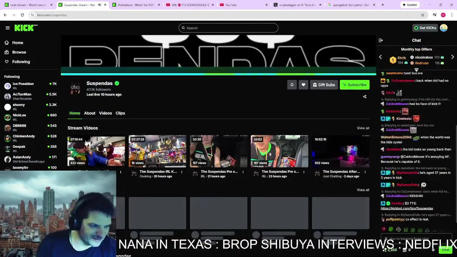The width and height of the screenshot is (457, 257).
Task: Open the kickbot.com/tips/Suspendas link
Action: [407, 208]
